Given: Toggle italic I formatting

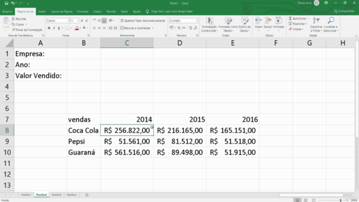Looking at the screenshot, I should pos(54,28).
